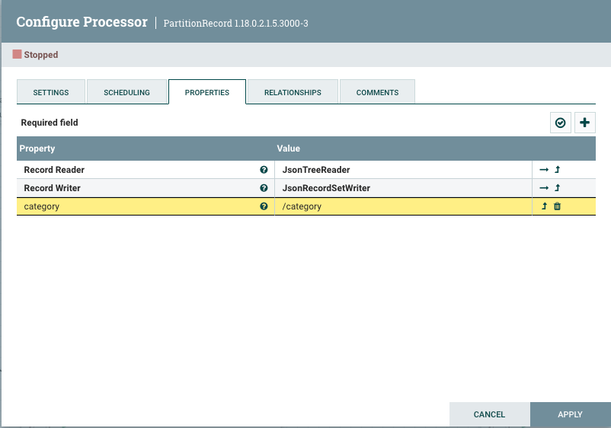Image resolution: width=611 pixels, height=428 pixels.
Task: Open the Relationships tab
Action: pos(293,92)
